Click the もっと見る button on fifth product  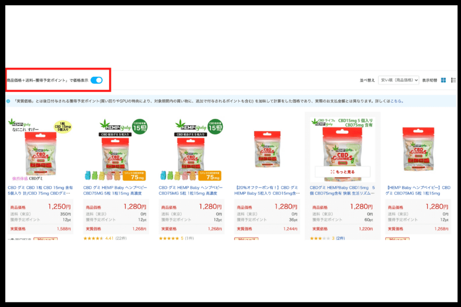coord(343,172)
